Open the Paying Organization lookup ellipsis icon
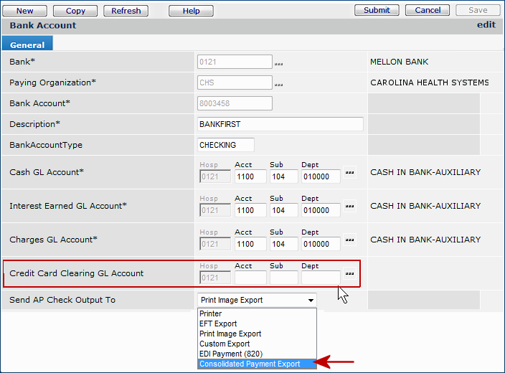Image resolution: width=505 pixels, height=373 pixels. click(278, 85)
